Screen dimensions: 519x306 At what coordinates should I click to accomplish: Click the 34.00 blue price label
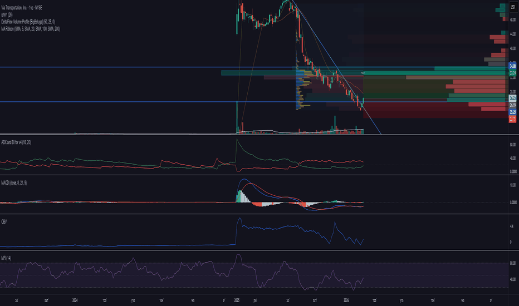[512, 67]
